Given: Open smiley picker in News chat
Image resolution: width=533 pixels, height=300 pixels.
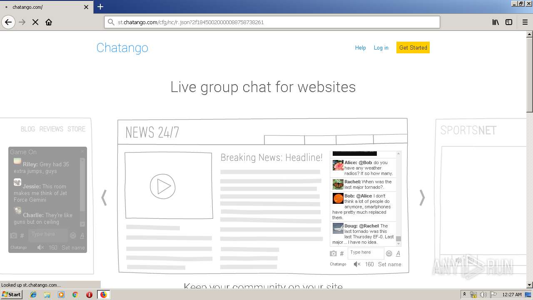Looking at the screenshot, I should tap(389, 253).
